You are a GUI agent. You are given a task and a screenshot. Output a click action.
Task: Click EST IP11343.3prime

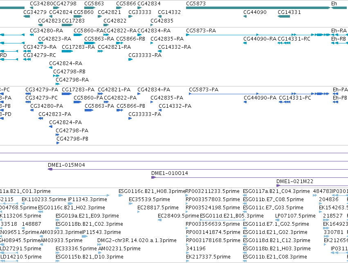tap(88, 200)
